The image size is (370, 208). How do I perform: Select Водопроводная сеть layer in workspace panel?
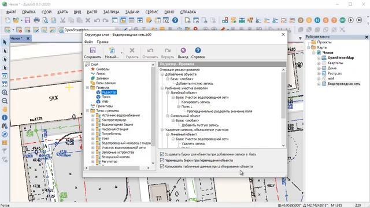pyautogui.click(x=344, y=84)
